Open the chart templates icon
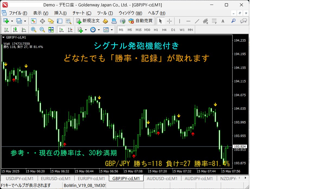The width and height of the screenshot is (331, 189). click(106, 30)
